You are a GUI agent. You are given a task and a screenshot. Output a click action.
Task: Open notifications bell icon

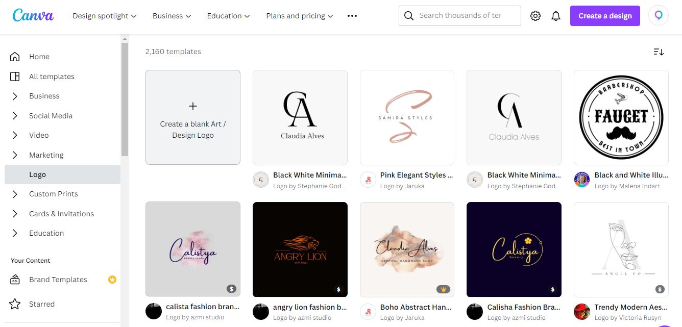click(x=556, y=16)
